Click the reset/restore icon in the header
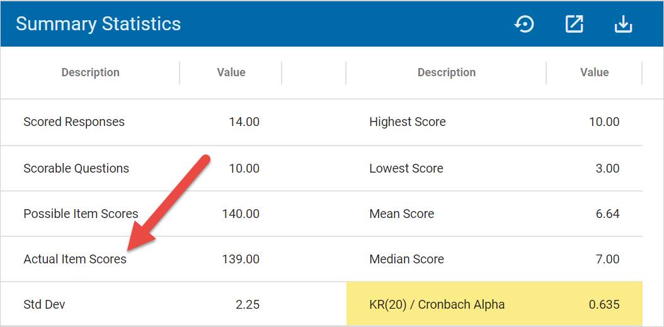 [x=524, y=25]
